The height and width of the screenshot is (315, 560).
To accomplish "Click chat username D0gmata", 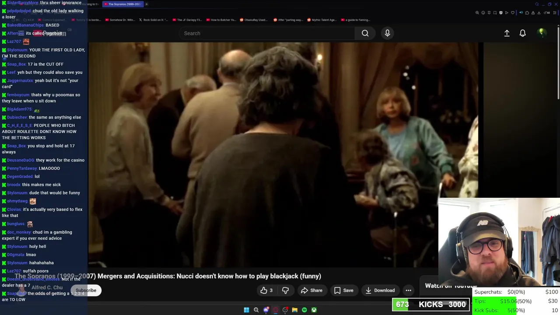I will (x=16, y=255).
